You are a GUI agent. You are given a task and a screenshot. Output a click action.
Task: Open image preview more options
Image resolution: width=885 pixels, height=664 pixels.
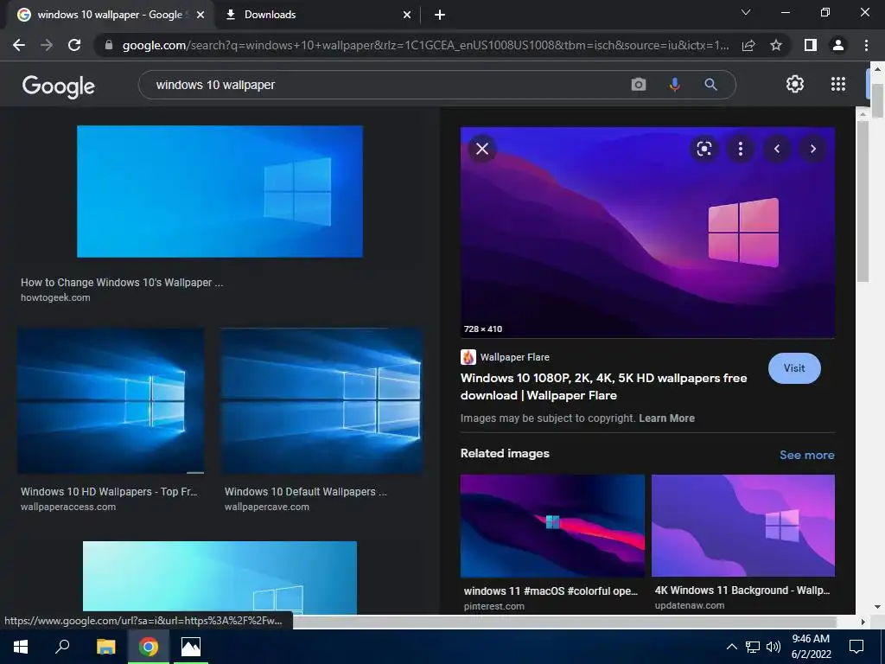pos(741,149)
